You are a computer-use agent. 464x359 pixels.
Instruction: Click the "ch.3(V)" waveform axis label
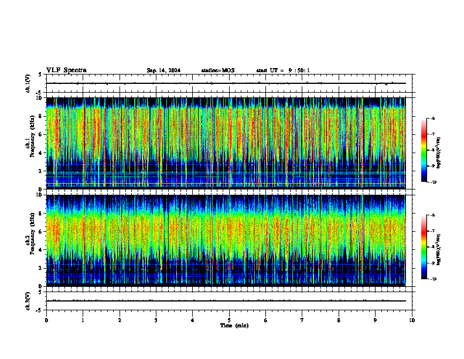28,301
